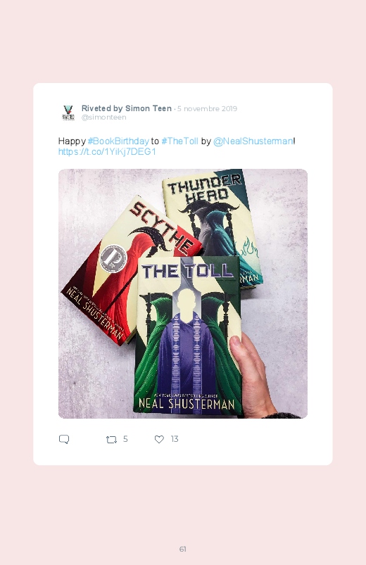Like the tweet with heart icon
Screen dimensions: 366x565
point(159,439)
